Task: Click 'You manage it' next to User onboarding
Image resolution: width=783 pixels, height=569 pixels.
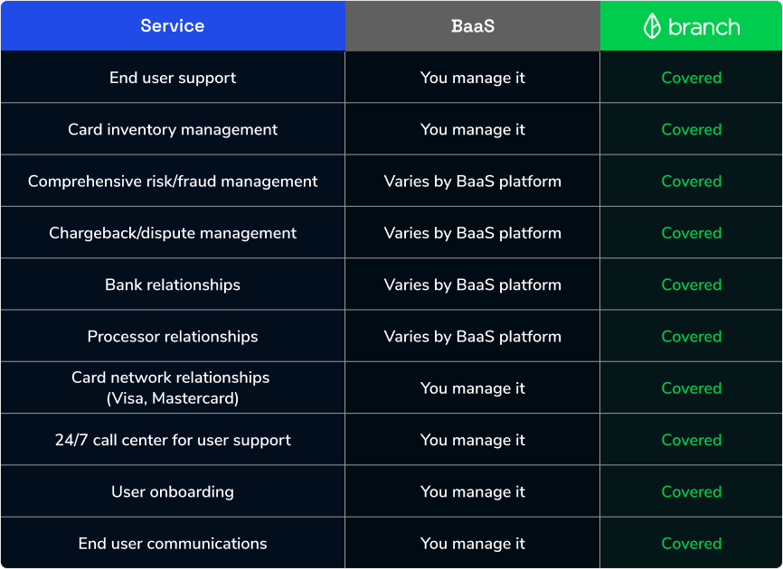Action: point(472,491)
